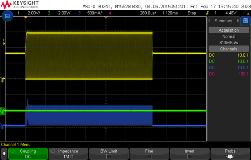Click the green DC 10.0:1 row
Viewport: 251px width, 160px height.
(229, 61)
